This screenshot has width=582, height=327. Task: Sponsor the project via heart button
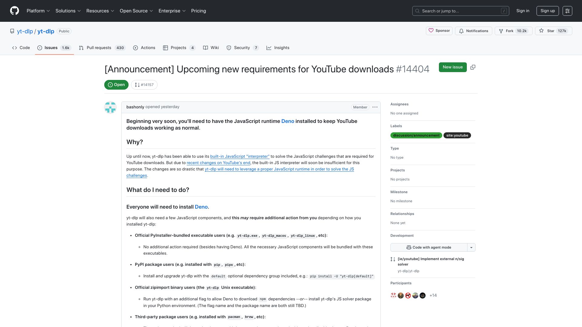[x=439, y=31]
